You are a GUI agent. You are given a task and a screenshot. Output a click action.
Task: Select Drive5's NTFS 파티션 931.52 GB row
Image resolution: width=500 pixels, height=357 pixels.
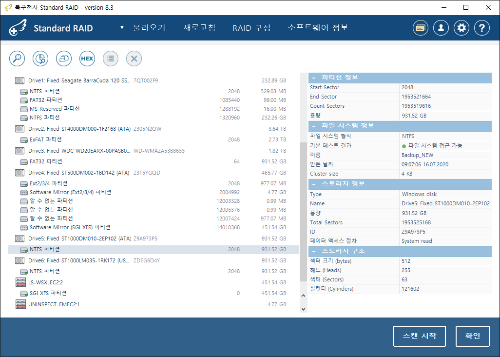[x=154, y=250]
